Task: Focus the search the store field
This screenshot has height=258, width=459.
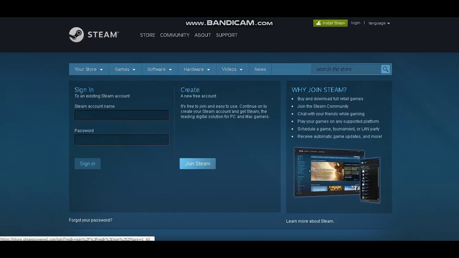Action: coord(346,69)
